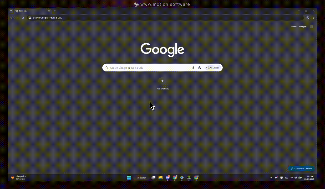
Task: Click the Chrome address bar
Action: click(x=165, y=18)
